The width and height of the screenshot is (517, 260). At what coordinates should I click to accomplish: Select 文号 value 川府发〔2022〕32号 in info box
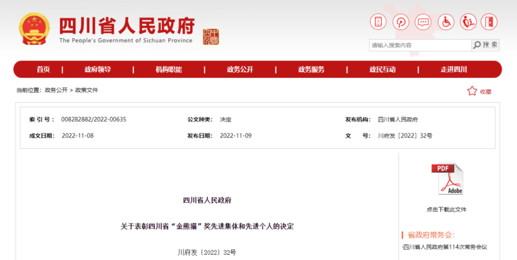coord(405,136)
